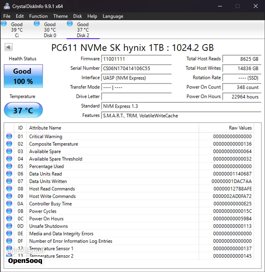Image resolution: width=265 pixels, height=272 pixels.
Task: Click the status orb for Available Spare row 03
Action: tap(9, 151)
